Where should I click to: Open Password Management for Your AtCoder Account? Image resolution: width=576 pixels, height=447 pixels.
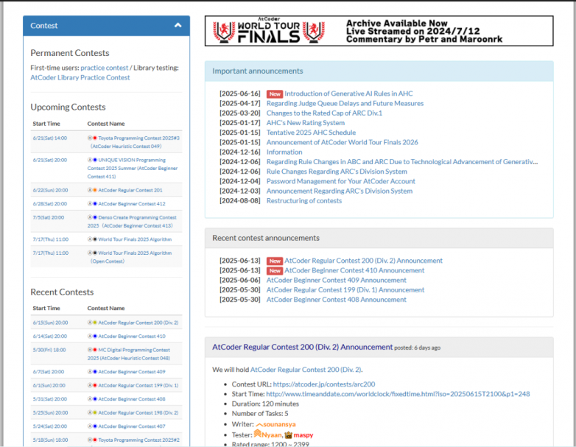coord(340,181)
